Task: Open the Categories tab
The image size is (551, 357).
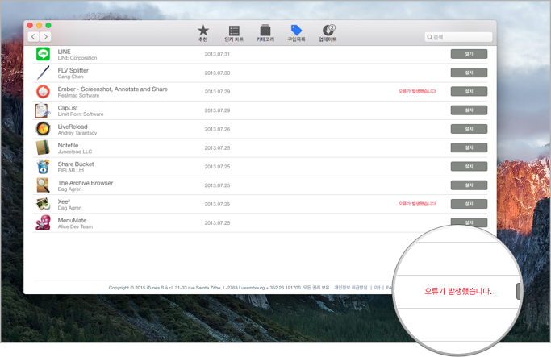Action: (265, 33)
